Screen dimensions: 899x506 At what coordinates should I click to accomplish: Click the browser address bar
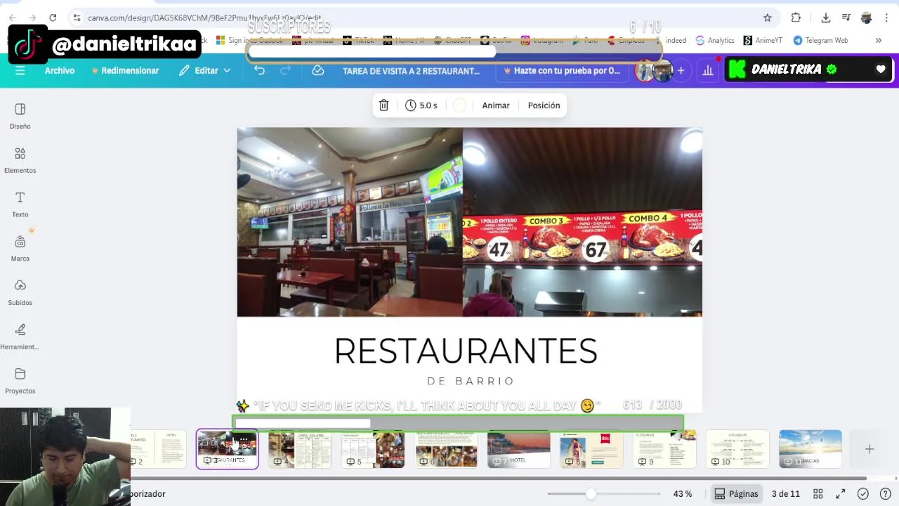click(414, 18)
